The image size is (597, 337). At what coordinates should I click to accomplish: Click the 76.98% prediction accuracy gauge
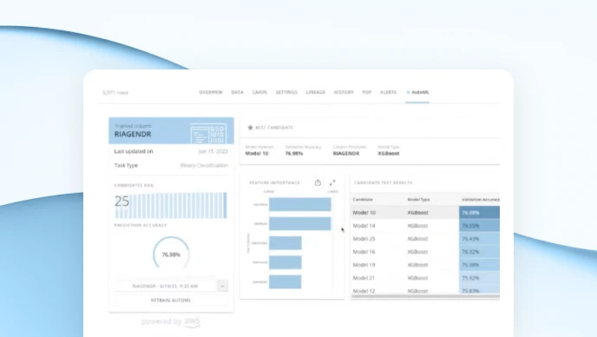point(171,253)
